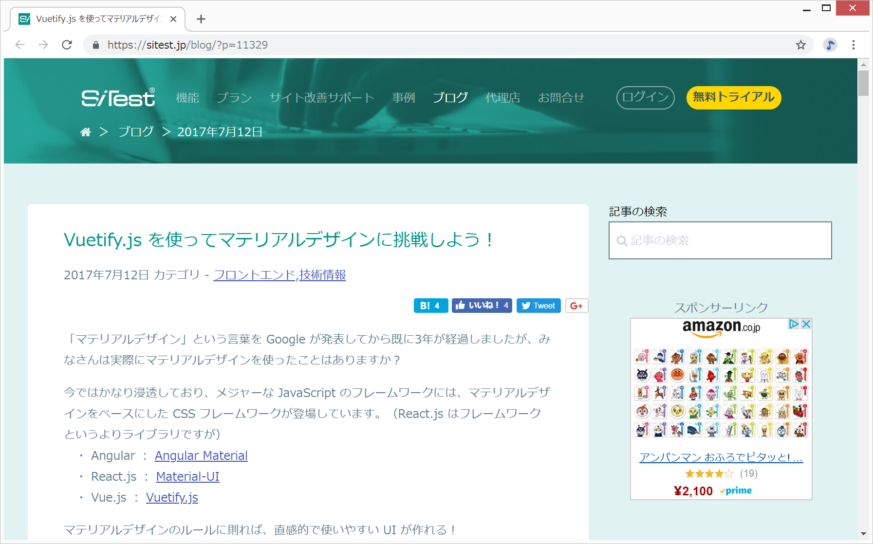Bookmark this page with star icon

coord(800,45)
